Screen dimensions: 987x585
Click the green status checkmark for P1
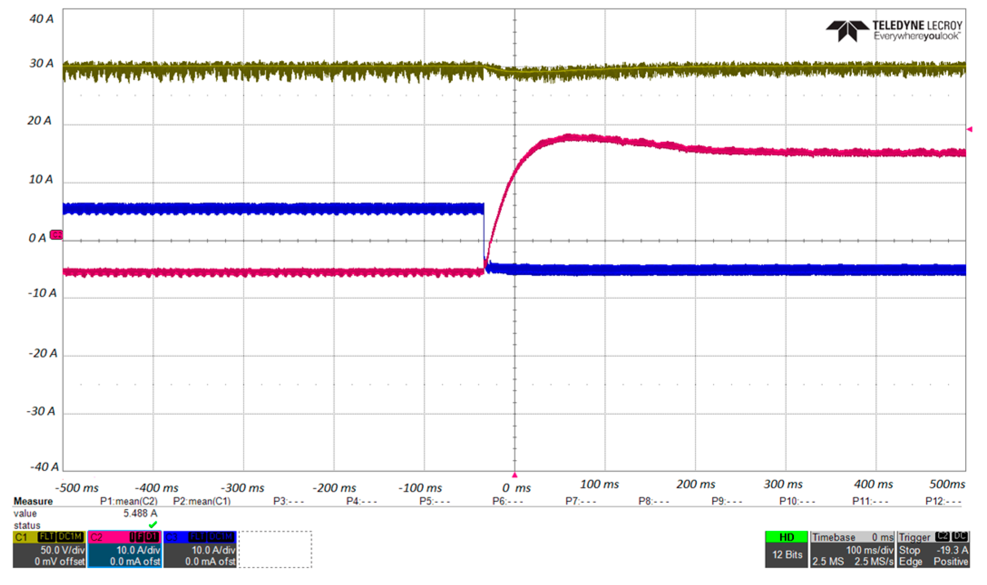click(153, 525)
